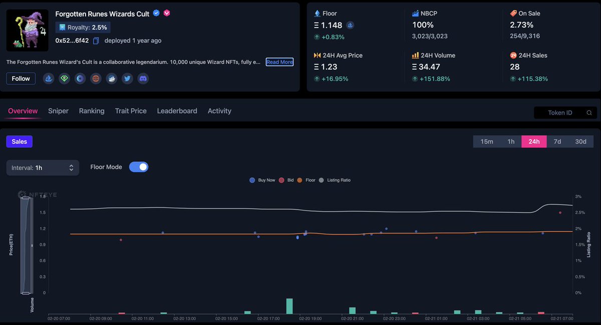
Task: Click the red bid dot near 2.5 ETH
Action: (560, 213)
